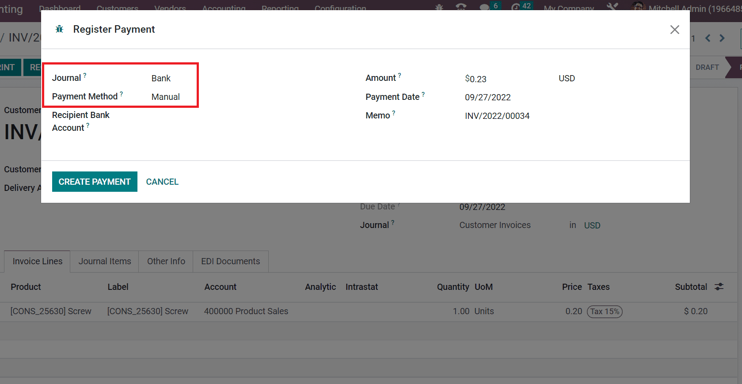Click the Amount help question mark
This screenshot has width=742, height=384.
[x=400, y=76]
